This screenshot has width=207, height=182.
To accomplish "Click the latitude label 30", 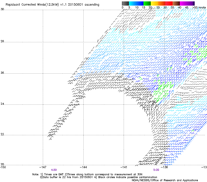I will pyautogui.click(x=2, y=9).
